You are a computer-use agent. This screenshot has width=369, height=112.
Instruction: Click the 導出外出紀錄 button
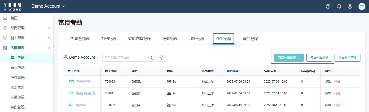(x=319, y=58)
